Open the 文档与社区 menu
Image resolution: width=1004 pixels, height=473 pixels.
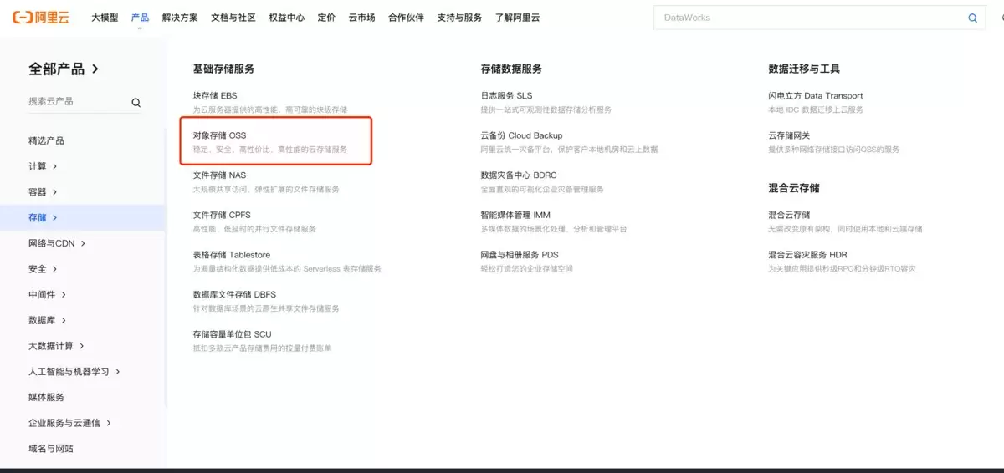point(233,18)
